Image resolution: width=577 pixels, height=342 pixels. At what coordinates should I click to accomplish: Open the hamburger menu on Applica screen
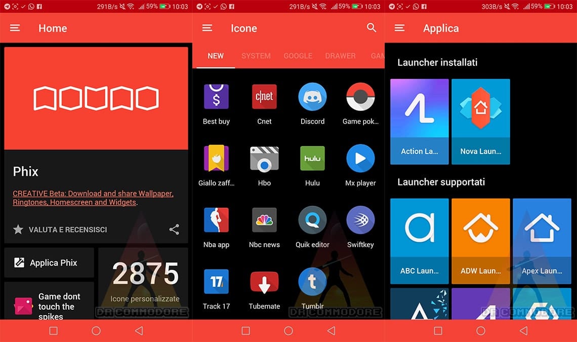[399, 28]
